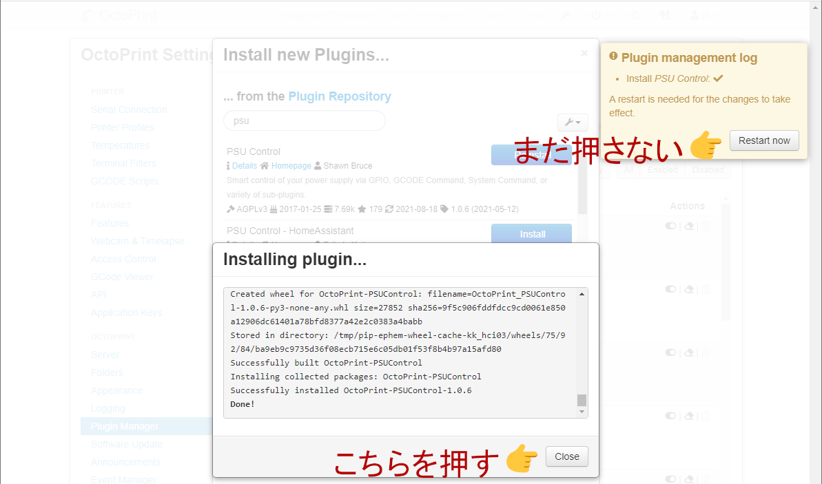Click the Logging entry in the settings sidebar
The image size is (822, 484).
click(108, 408)
